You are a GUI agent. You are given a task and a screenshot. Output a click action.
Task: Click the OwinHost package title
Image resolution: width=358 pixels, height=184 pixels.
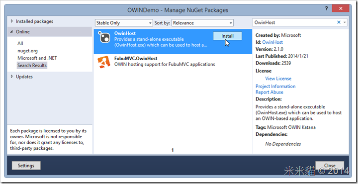125,33
